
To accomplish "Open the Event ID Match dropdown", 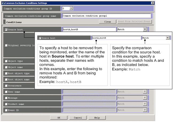I will 145,110.
